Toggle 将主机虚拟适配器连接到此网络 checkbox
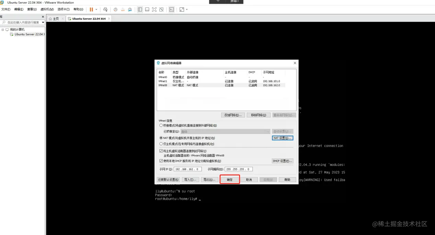 click(x=161, y=151)
